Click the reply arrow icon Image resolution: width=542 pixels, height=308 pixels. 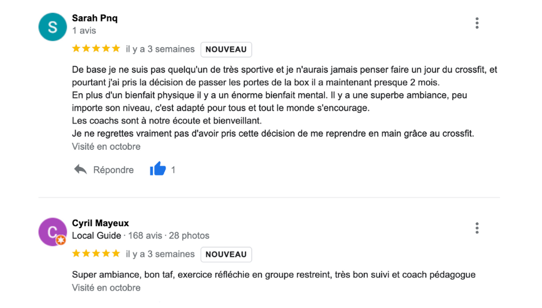[x=81, y=169]
